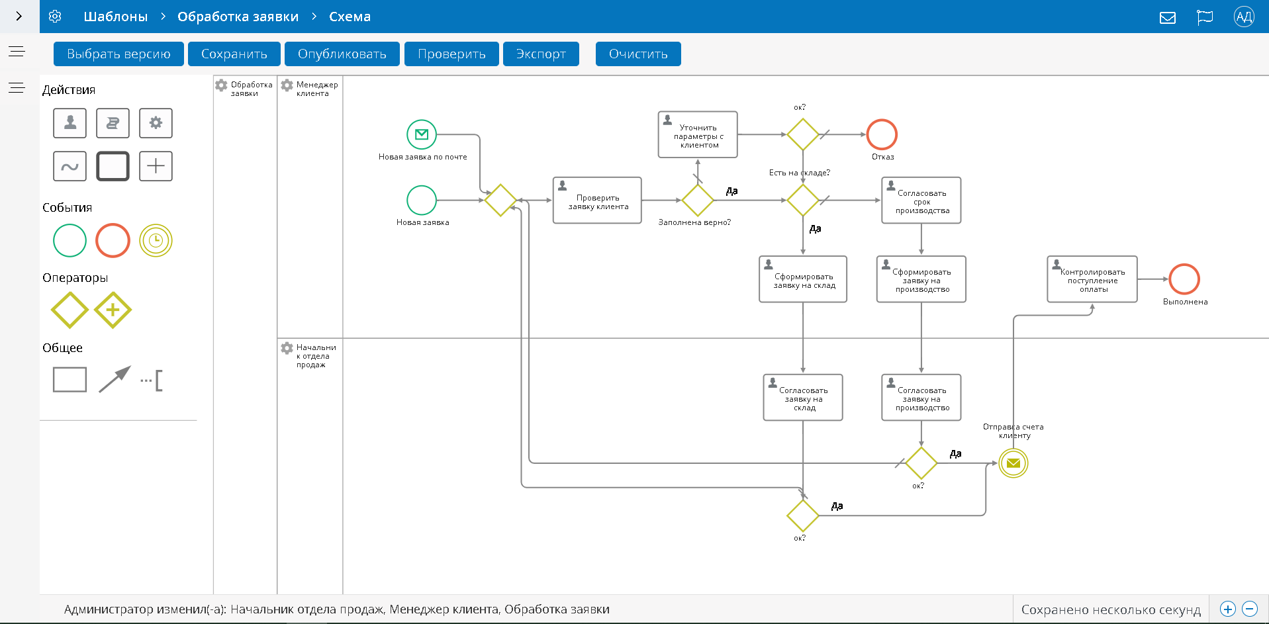Open settings gear of Менеджер клиента lane
This screenshot has width=1269, height=624.
pyautogui.click(x=287, y=85)
